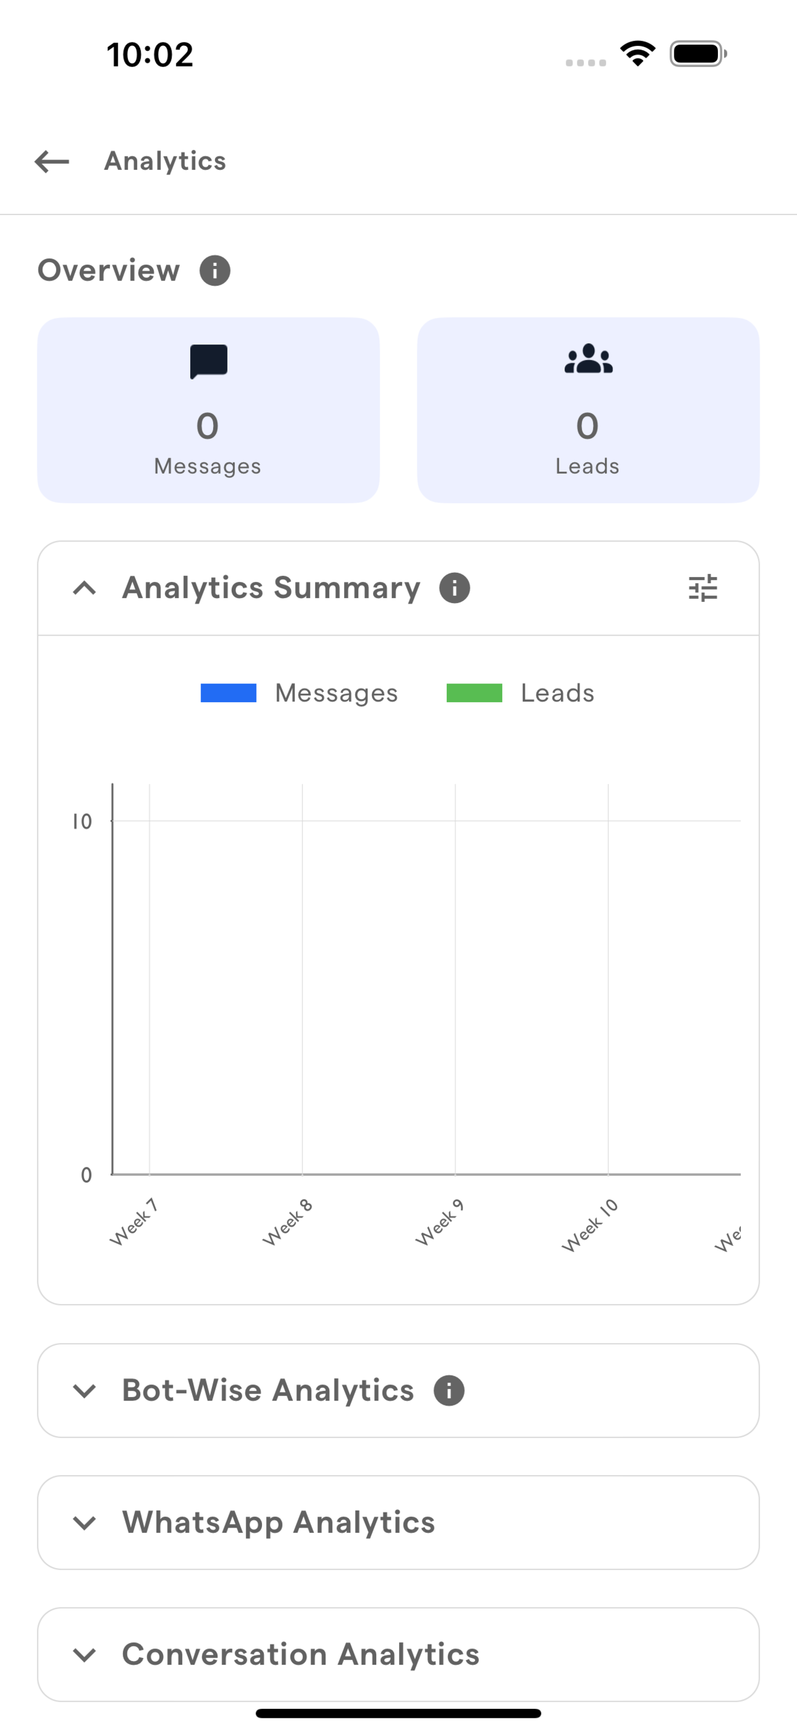Image resolution: width=797 pixels, height=1733 pixels.
Task: Tap the Messages chat bubble icon
Action: click(x=208, y=362)
